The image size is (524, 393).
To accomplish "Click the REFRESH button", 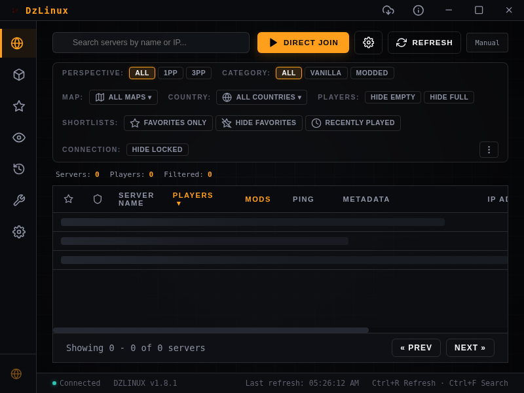I will coord(424,43).
